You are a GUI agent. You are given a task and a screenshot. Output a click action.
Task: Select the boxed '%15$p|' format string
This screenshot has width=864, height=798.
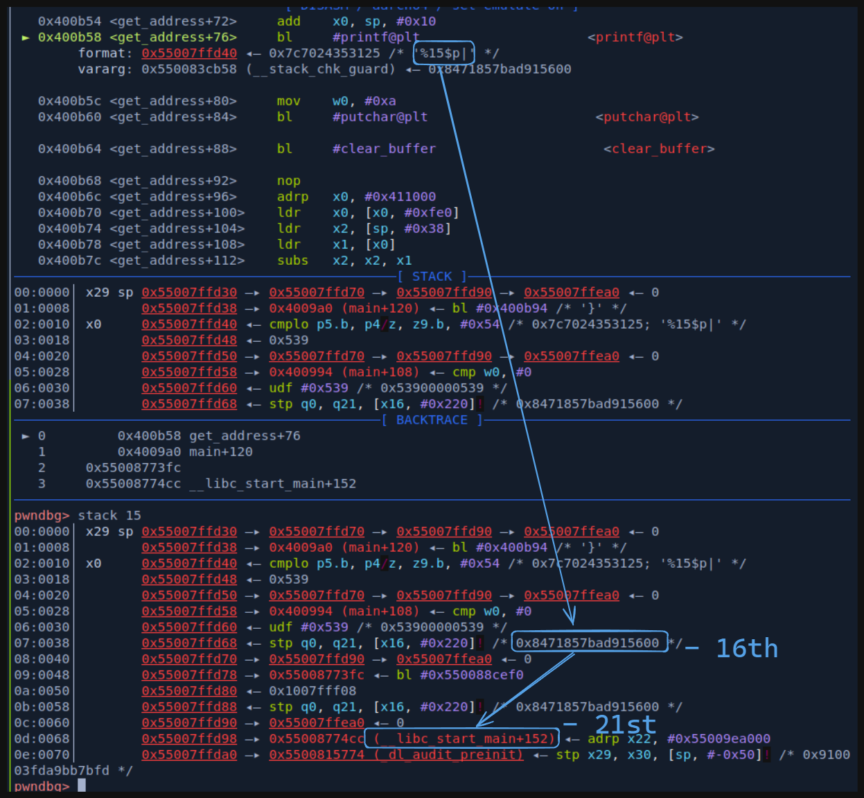[443, 53]
